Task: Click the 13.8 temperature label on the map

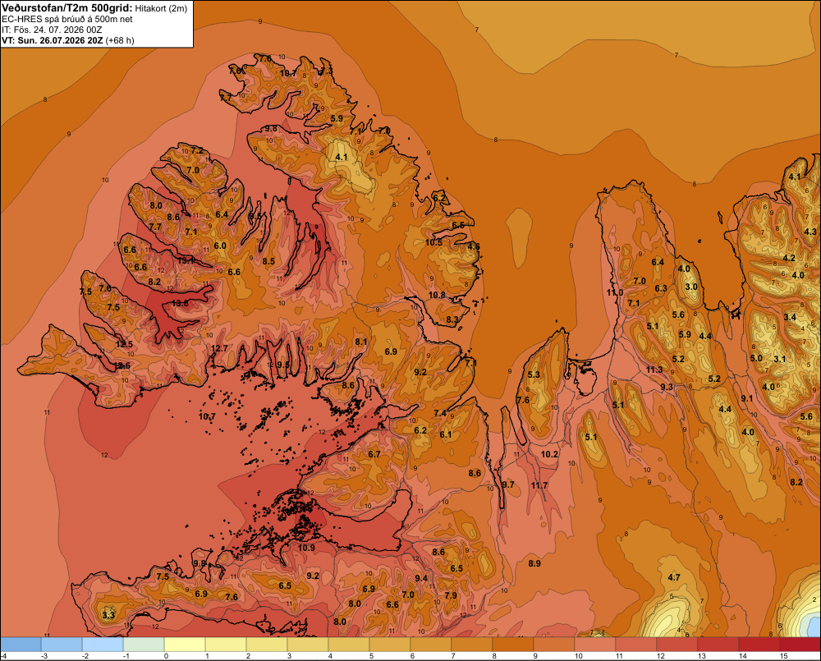Action: [x=180, y=303]
